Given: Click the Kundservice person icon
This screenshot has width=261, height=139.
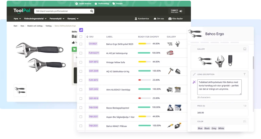Looking at the screenshot, I should point(136,19).
